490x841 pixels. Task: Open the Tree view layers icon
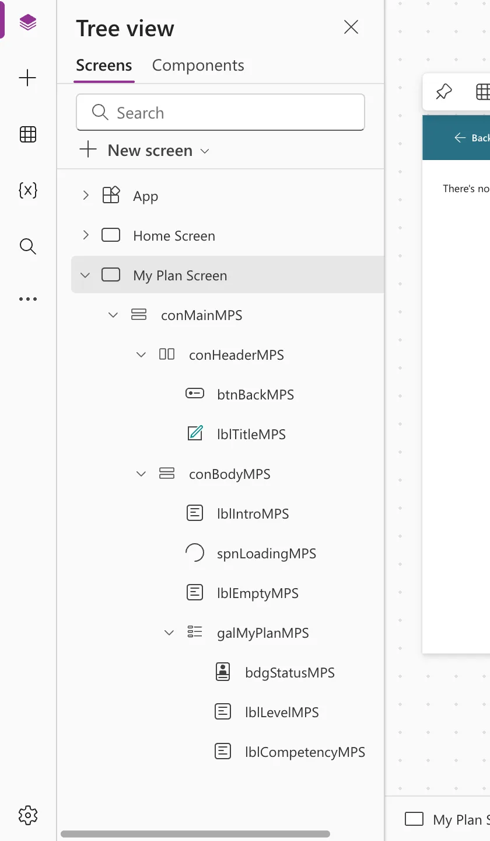click(27, 23)
